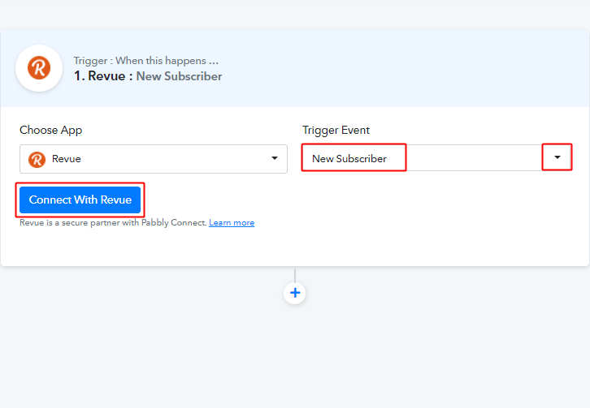590x408 pixels.
Task: Click the Revue logo in trigger header
Action: click(x=39, y=68)
